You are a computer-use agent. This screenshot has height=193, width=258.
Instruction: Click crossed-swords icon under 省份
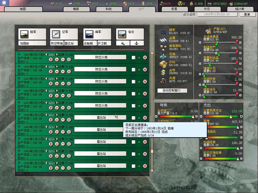tap(123, 43)
